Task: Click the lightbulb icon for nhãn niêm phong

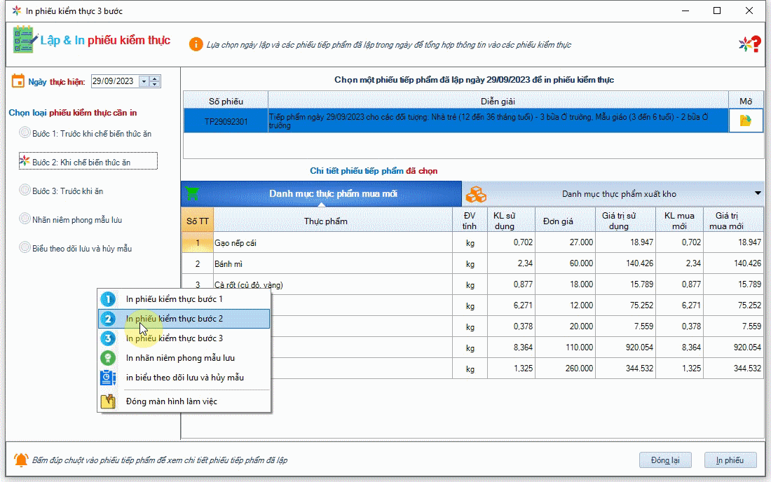Action: pos(107,358)
